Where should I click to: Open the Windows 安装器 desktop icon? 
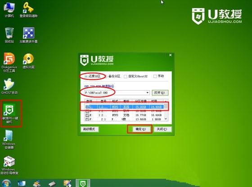9,139
